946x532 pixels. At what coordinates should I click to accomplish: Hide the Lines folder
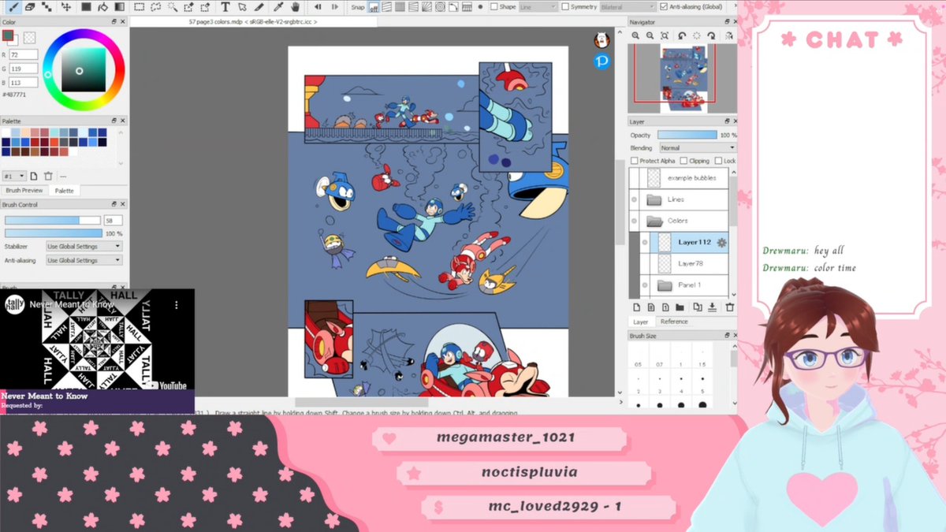634,199
